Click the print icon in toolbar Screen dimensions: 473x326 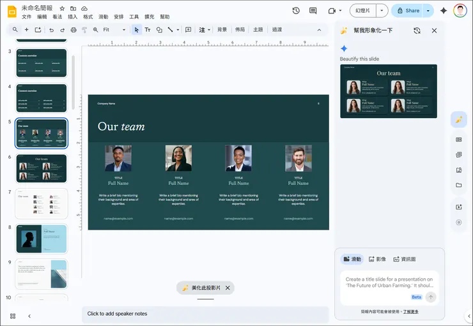tap(74, 30)
